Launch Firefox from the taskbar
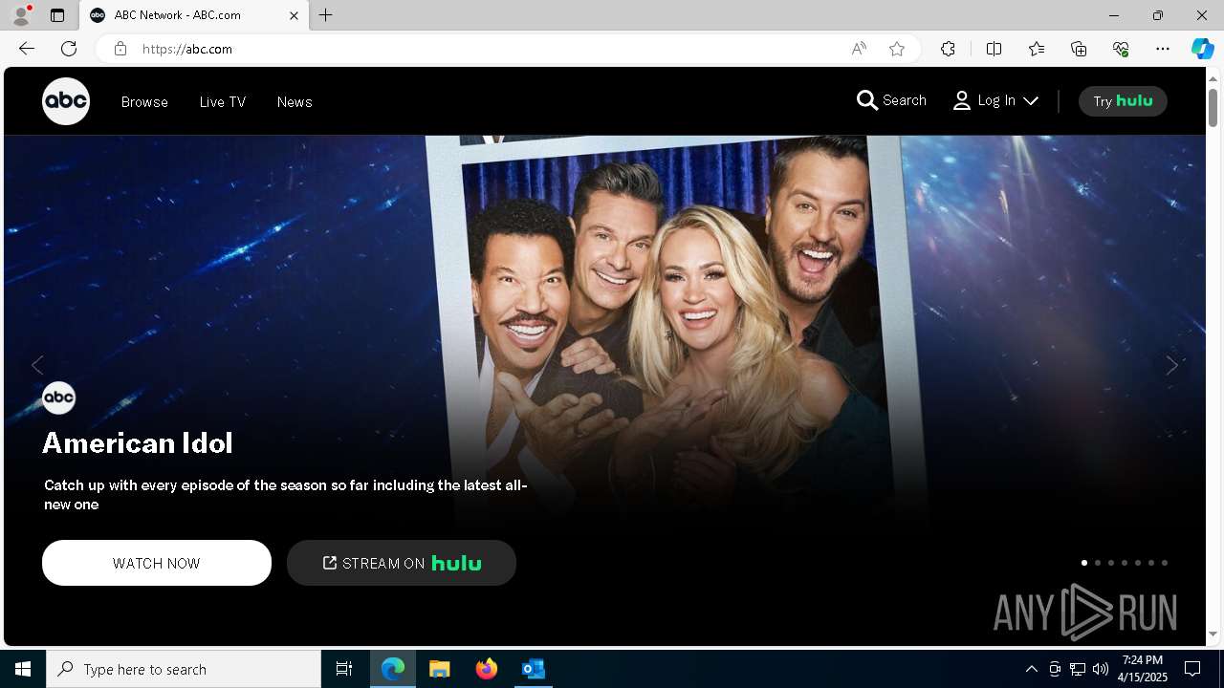This screenshot has width=1224, height=688. click(487, 669)
